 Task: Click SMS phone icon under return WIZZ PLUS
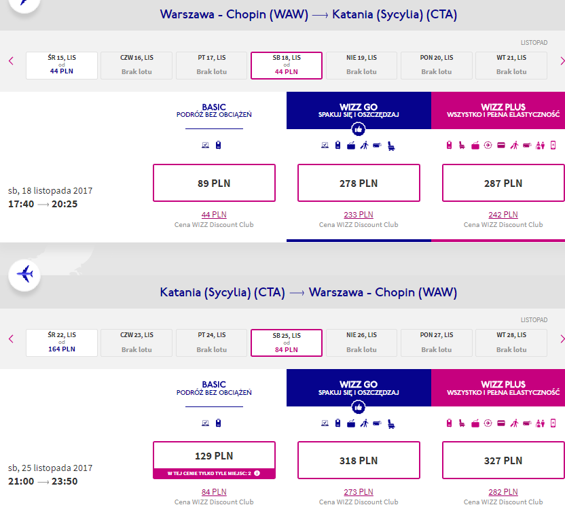pyautogui.click(x=553, y=423)
